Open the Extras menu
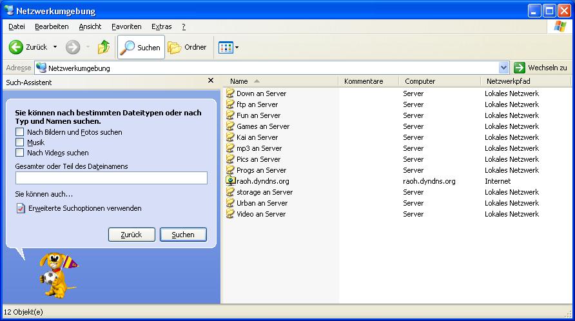575x321 pixels. (x=161, y=26)
